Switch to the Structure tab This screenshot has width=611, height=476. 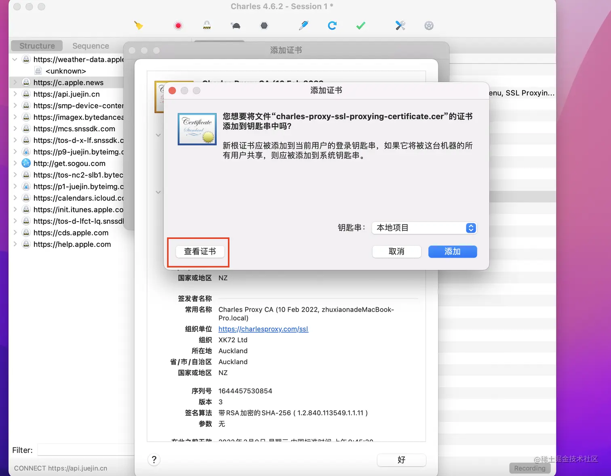pos(36,46)
